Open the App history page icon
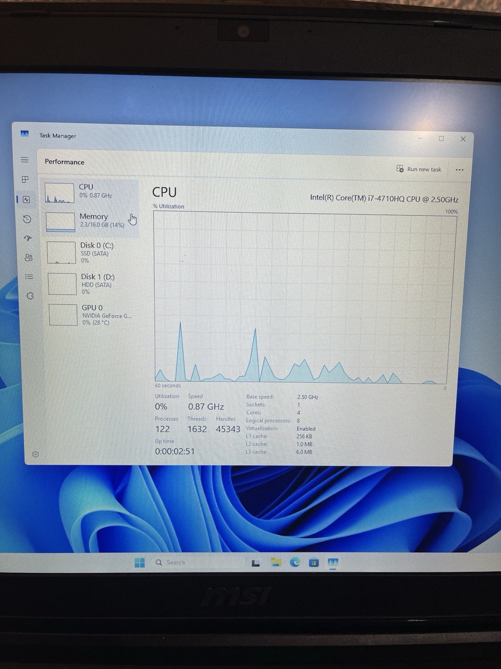The width and height of the screenshot is (501, 669). tap(27, 219)
